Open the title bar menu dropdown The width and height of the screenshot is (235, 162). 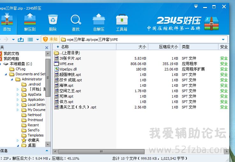pyautogui.click(x=196, y=7)
